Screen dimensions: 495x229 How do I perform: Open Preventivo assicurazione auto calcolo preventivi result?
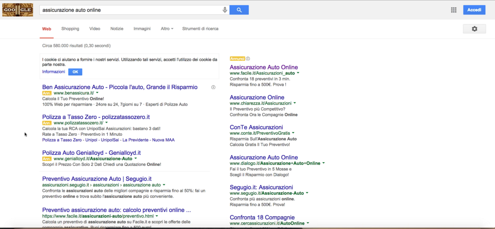tap(117, 210)
